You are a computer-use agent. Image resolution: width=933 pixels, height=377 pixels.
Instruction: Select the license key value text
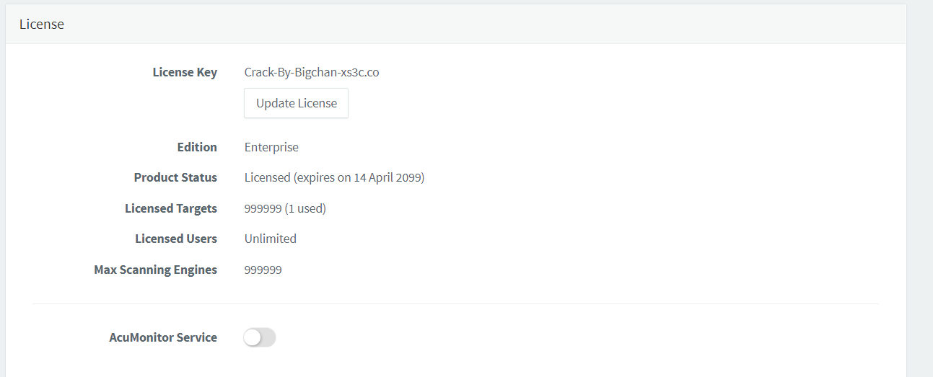pos(312,72)
